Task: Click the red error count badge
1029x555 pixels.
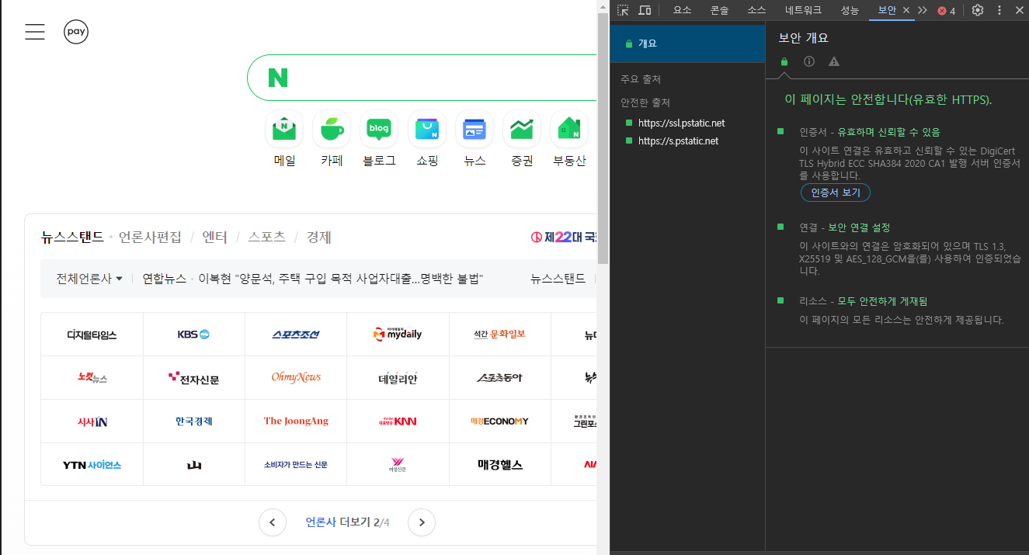Action: coord(946,10)
